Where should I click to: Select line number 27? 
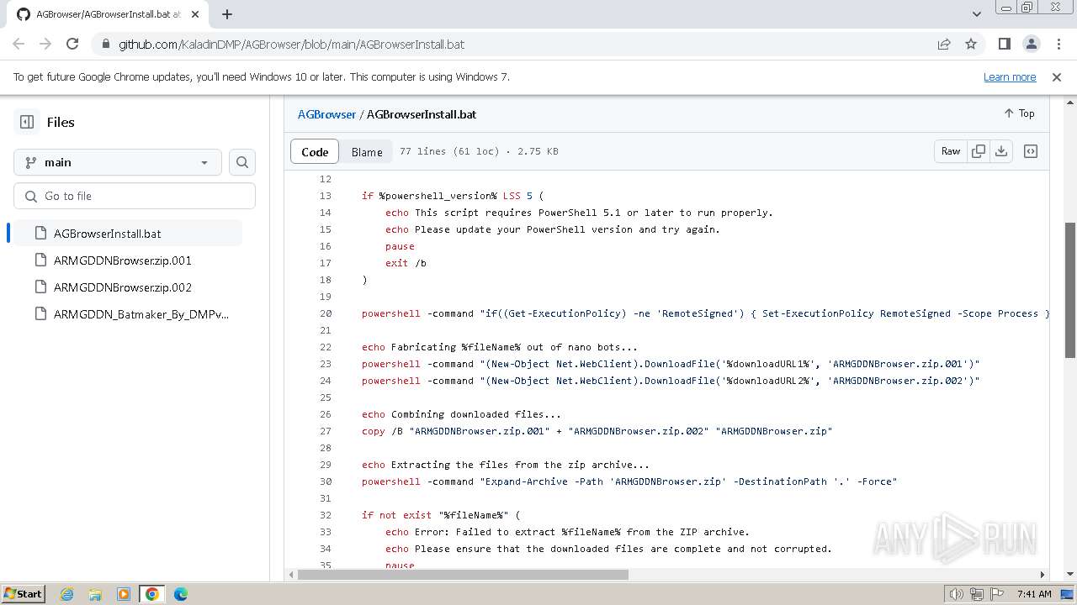[325, 431]
